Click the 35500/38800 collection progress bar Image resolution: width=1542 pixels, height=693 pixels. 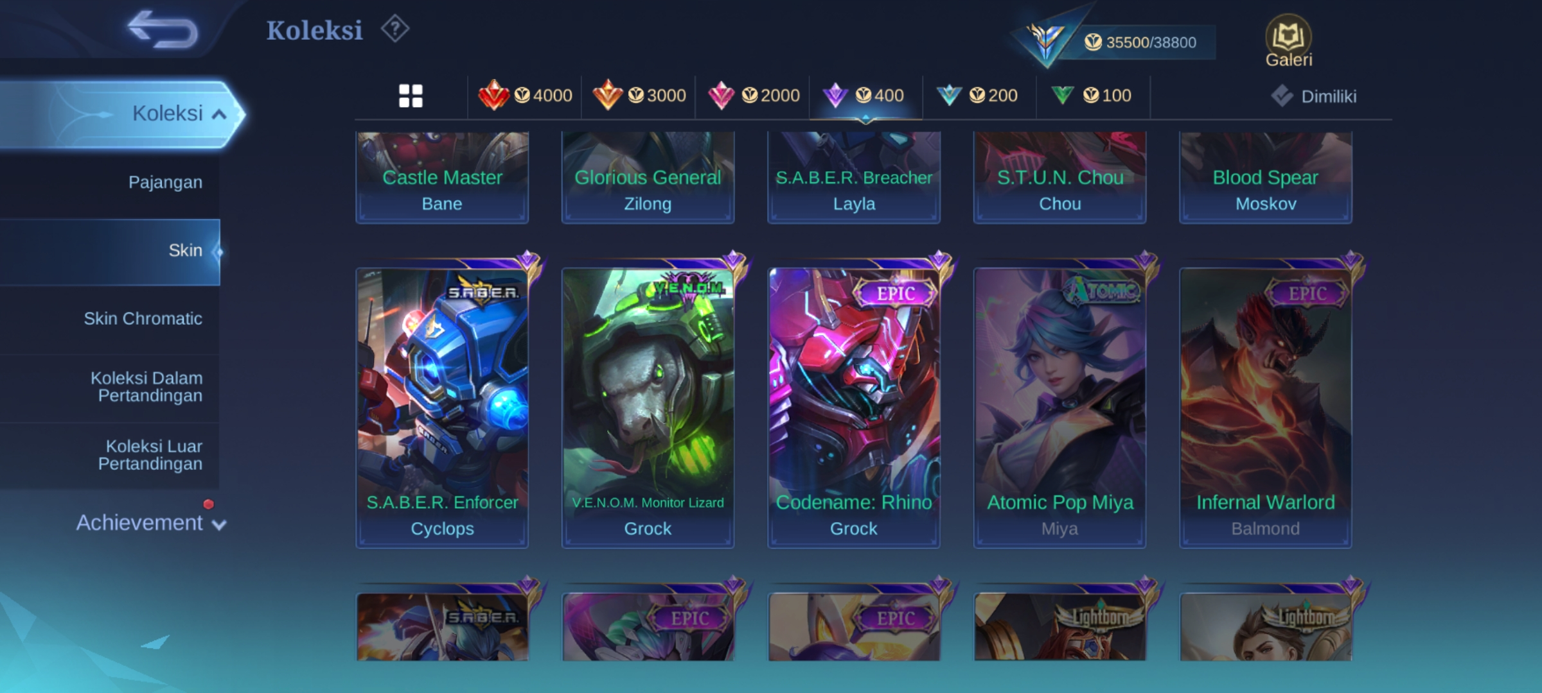(1140, 42)
